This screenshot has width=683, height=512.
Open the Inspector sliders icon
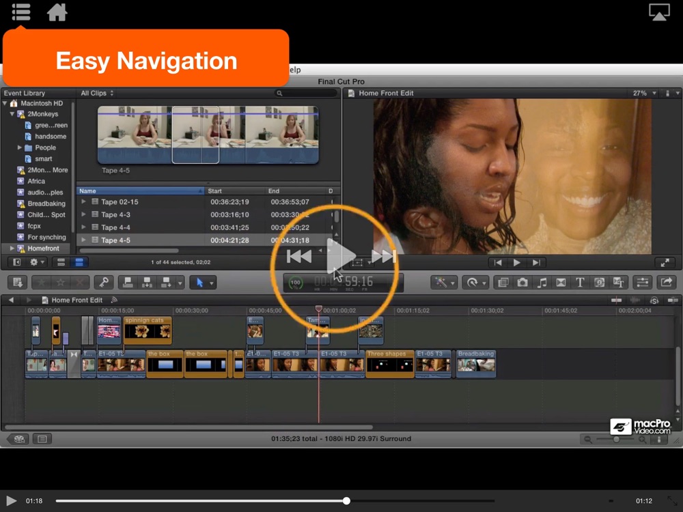642,283
